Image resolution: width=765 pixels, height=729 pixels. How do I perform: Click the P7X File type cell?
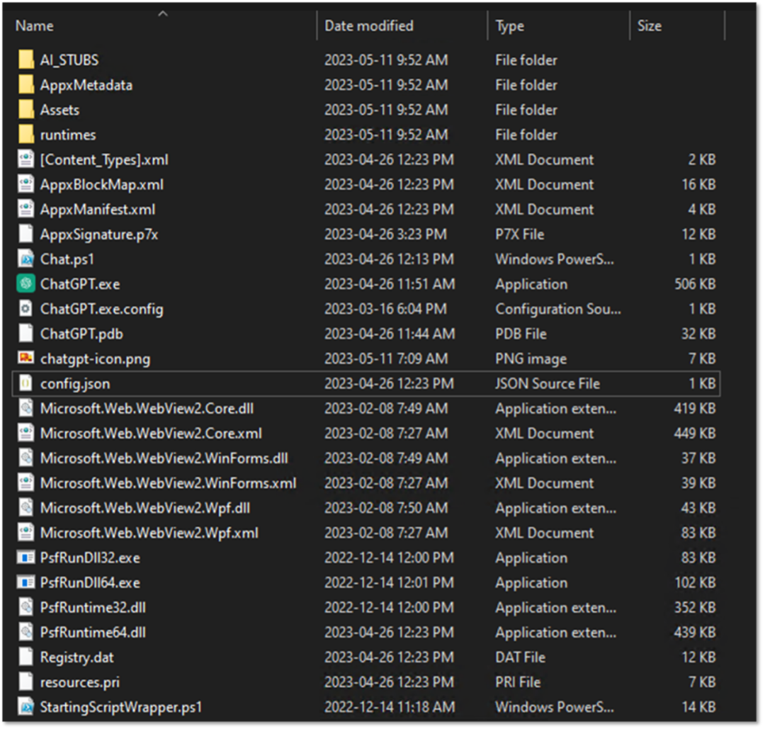click(520, 234)
